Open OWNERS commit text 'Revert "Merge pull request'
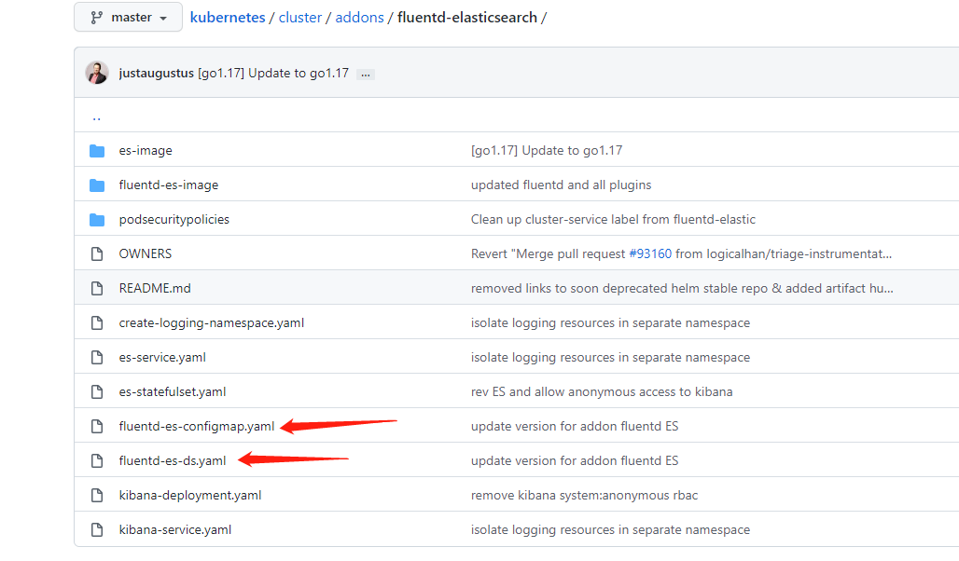Viewport: 959px width, 561px height. tap(548, 254)
